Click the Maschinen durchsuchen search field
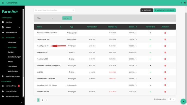187x105 pixels. pyautogui.click(x=54, y=10)
